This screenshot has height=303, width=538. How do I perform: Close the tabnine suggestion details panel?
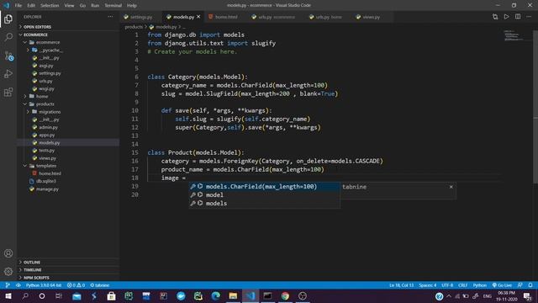(451, 187)
